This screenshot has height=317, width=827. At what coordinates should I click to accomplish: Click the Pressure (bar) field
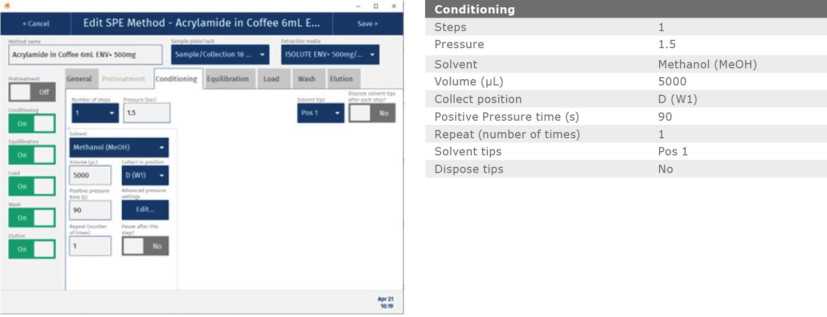147,113
